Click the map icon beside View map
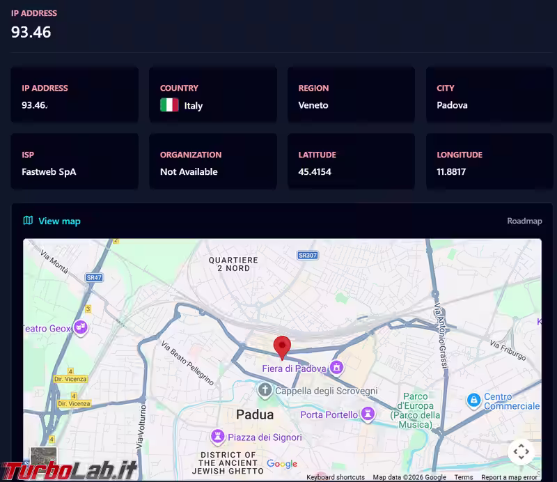The image size is (557, 482). pos(28,220)
